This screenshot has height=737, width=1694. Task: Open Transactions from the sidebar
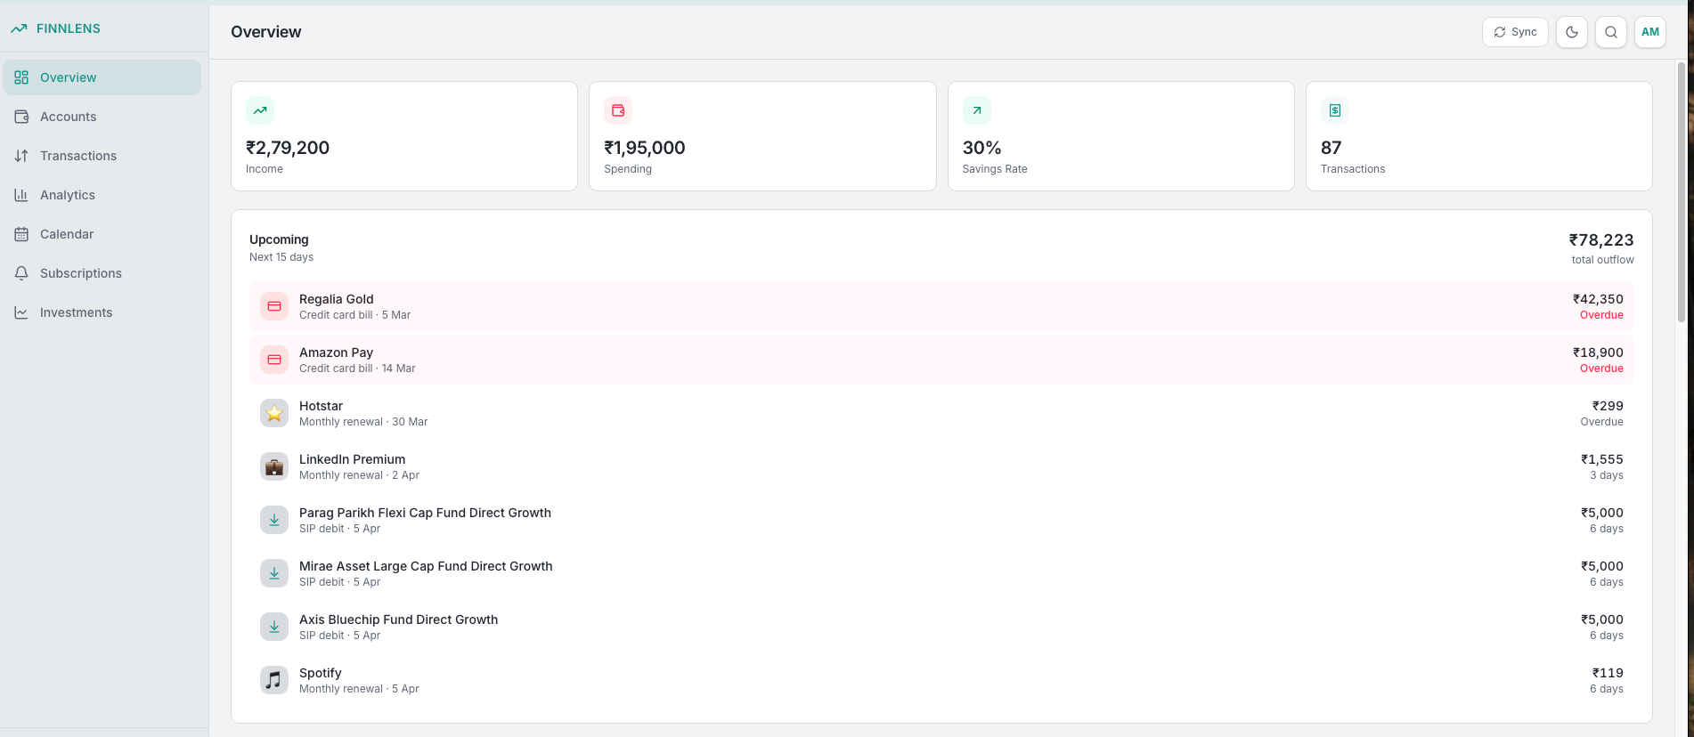coord(102,156)
